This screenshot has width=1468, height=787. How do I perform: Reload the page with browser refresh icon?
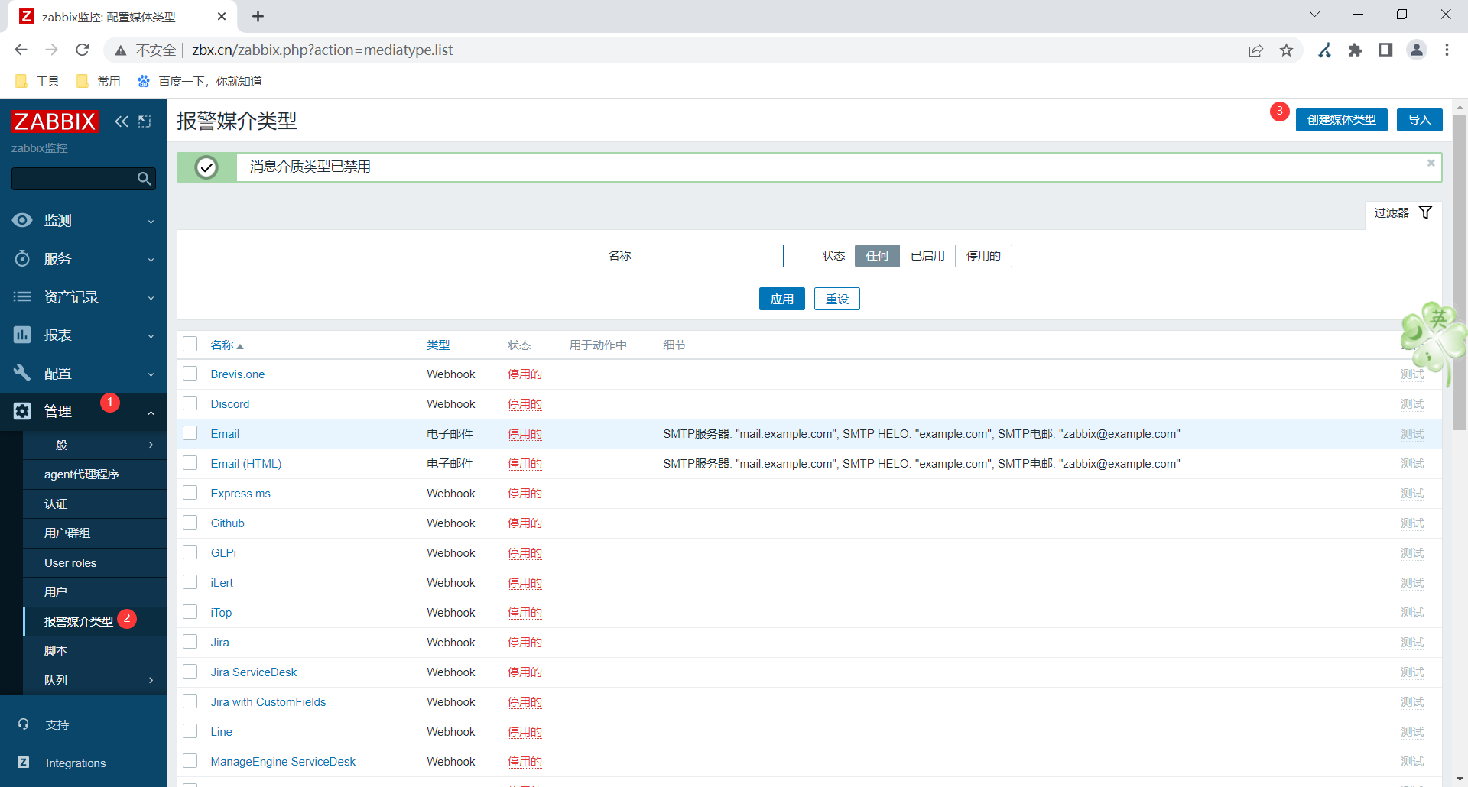click(x=83, y=50)
